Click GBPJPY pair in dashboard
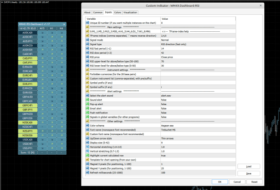280x190 pixels. point(28,110)
